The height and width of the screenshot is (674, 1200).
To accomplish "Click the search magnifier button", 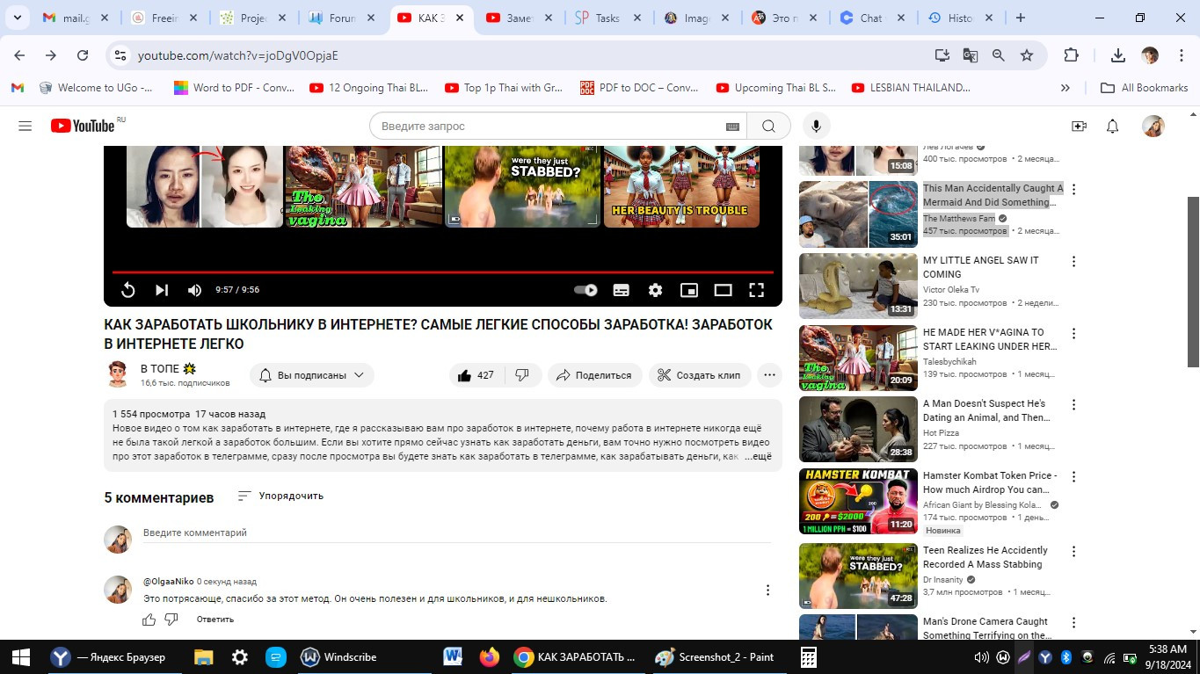I will pyautogui.click(x=768, y=127).
